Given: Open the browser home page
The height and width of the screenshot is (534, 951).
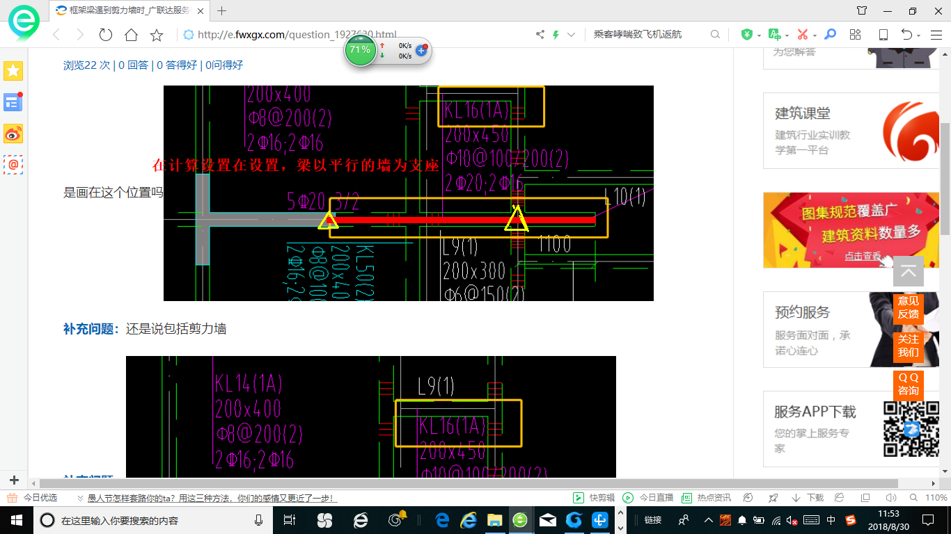Looking at the screenshot, I should pos(131,35).
